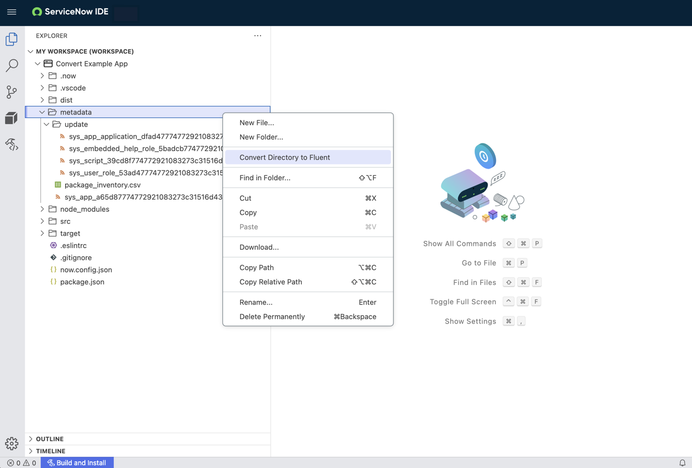This screenshot has width=692, height=468.
Task: Collapse the update folder chevron
Action: [47, 124]
